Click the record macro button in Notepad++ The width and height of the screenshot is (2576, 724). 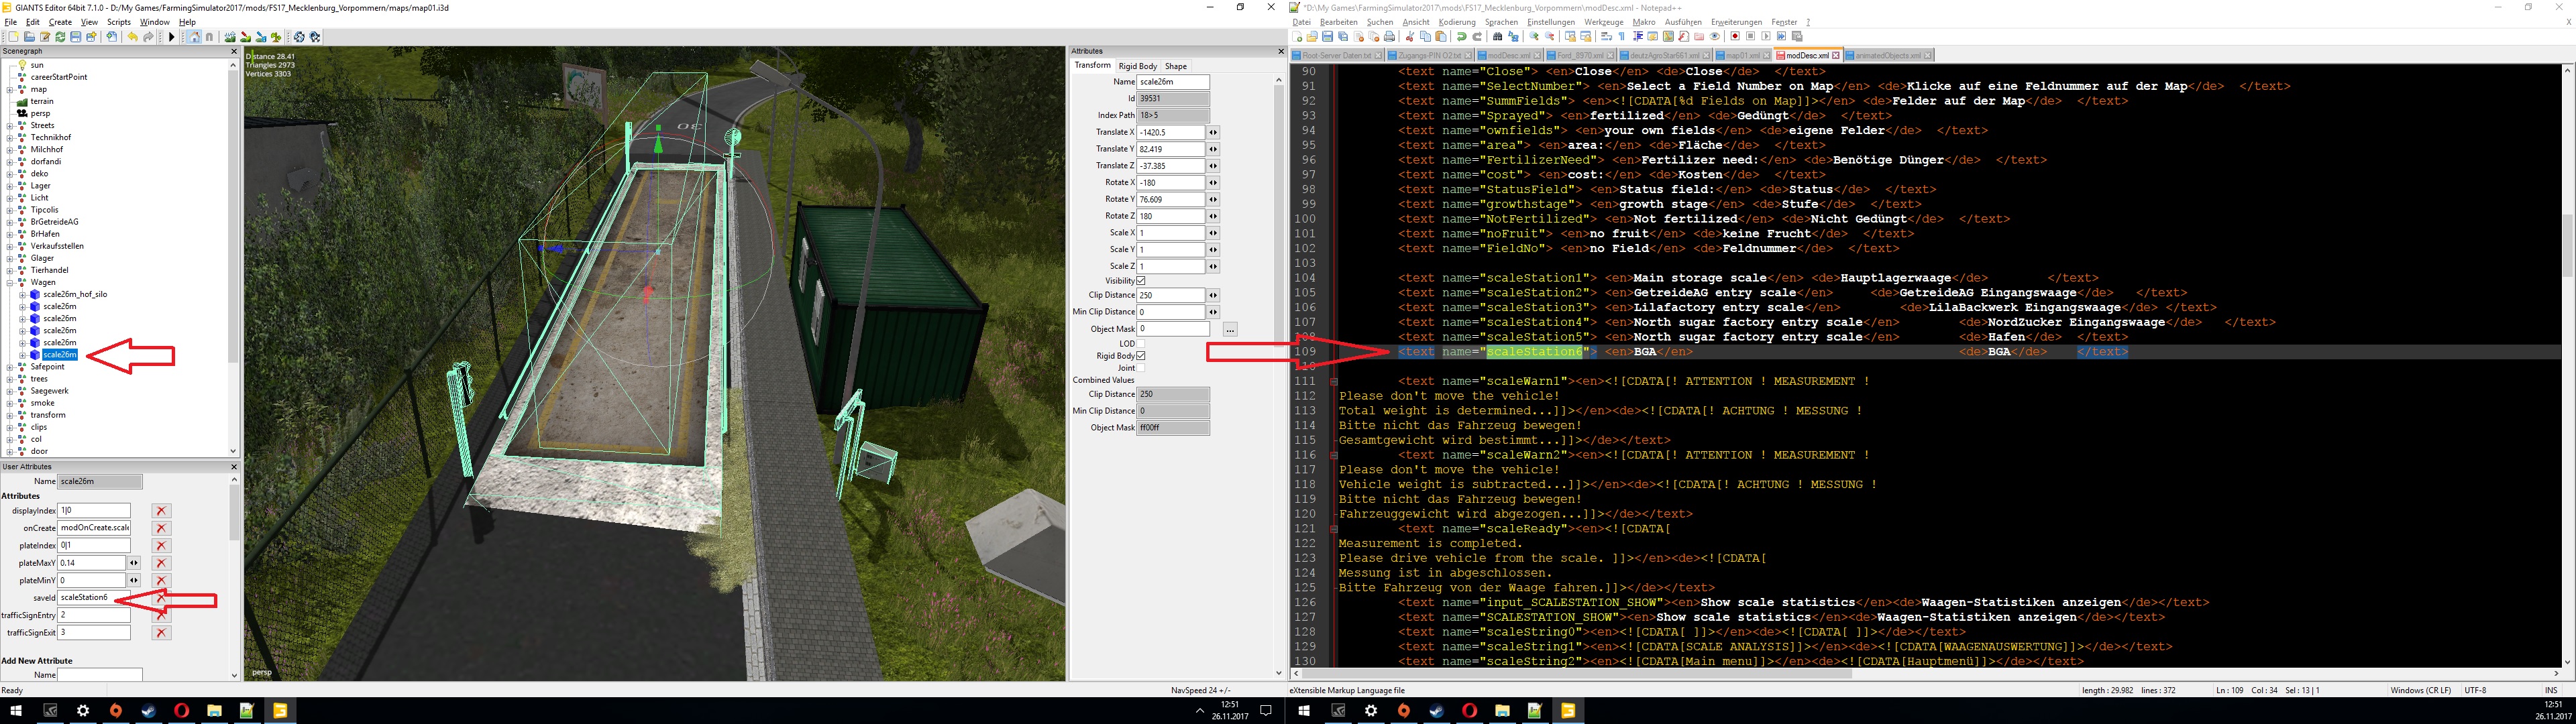(x=1735, y=37)
